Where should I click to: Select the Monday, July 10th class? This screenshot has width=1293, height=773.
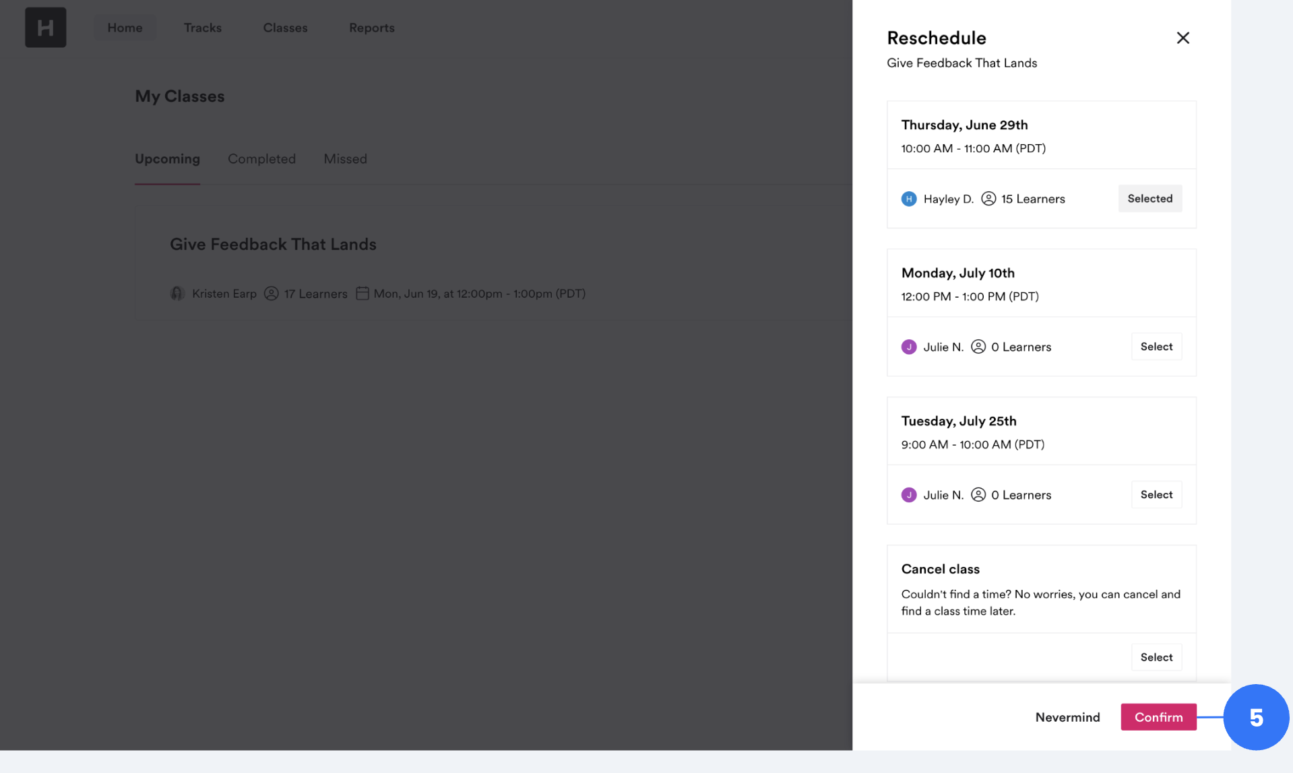1156,347
